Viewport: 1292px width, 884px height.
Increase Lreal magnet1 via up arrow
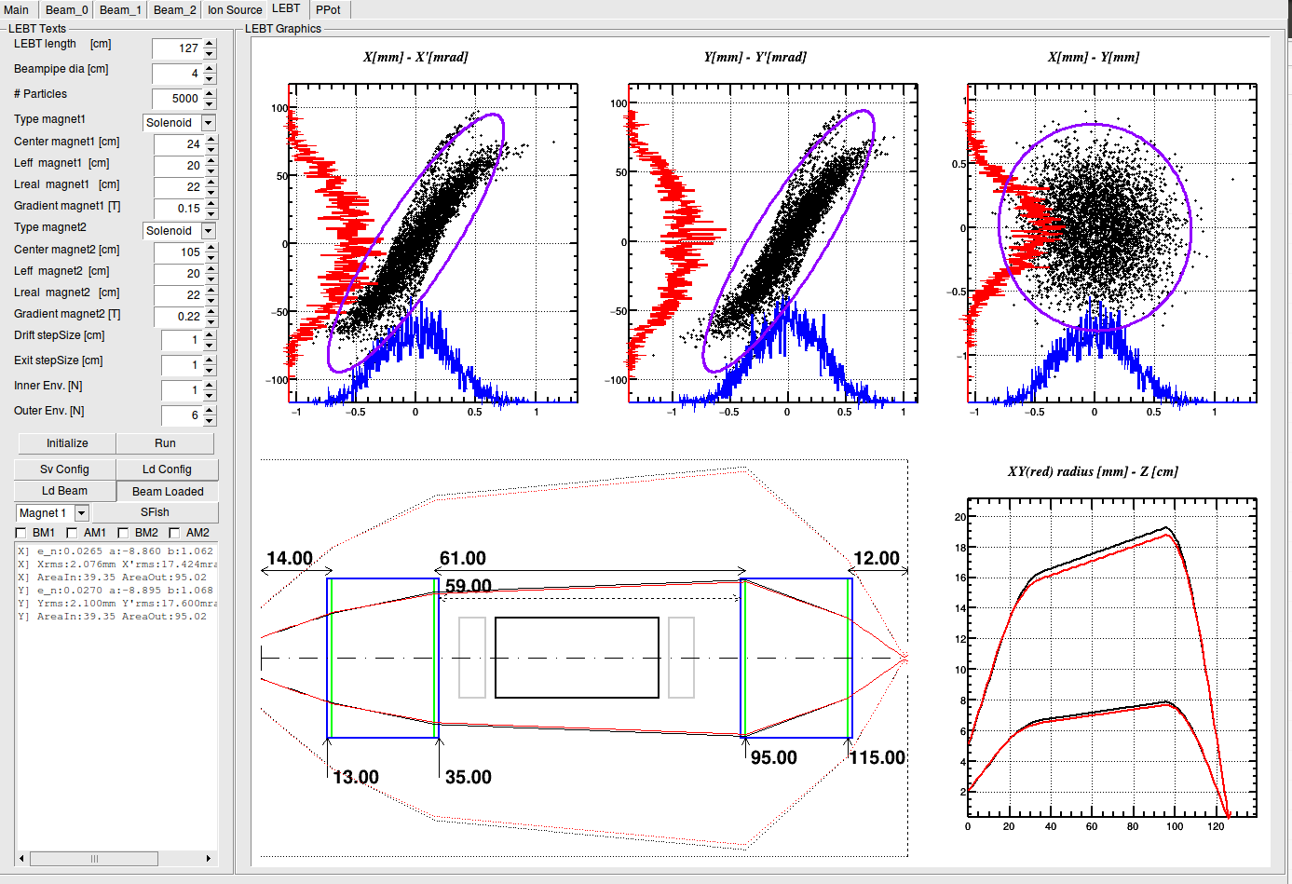211,183
